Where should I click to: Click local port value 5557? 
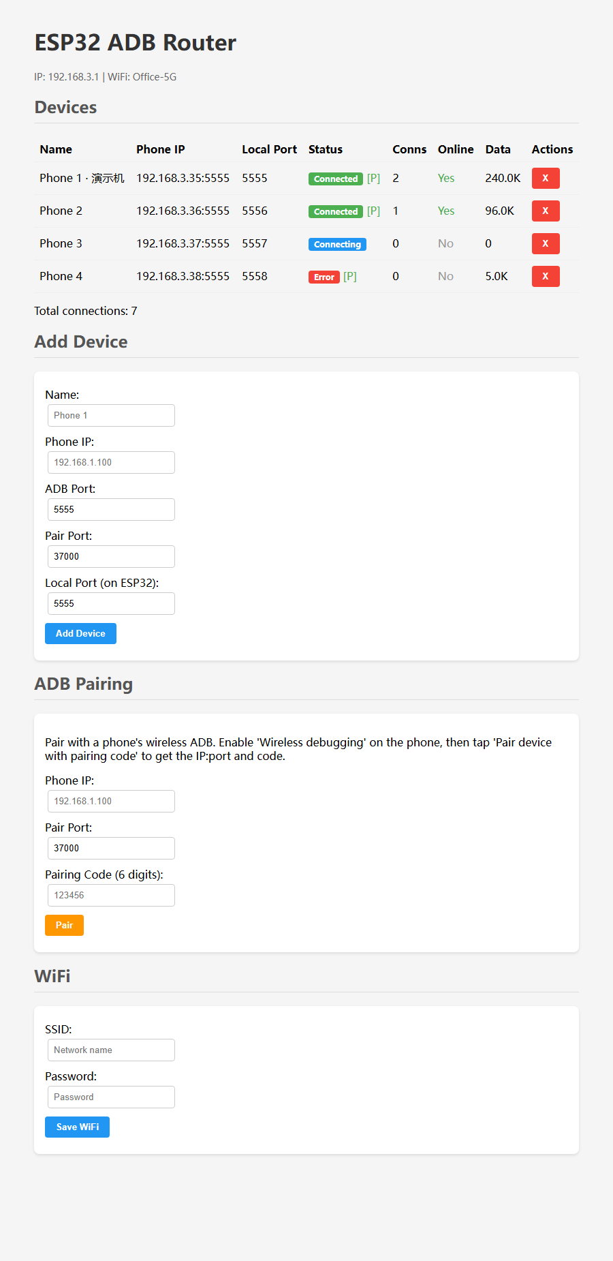pos(255,243)
